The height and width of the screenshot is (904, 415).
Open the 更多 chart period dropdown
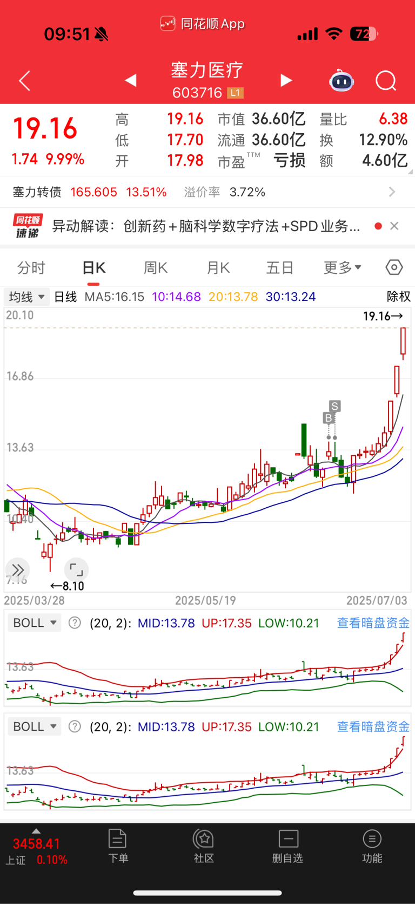click(343, 267)
